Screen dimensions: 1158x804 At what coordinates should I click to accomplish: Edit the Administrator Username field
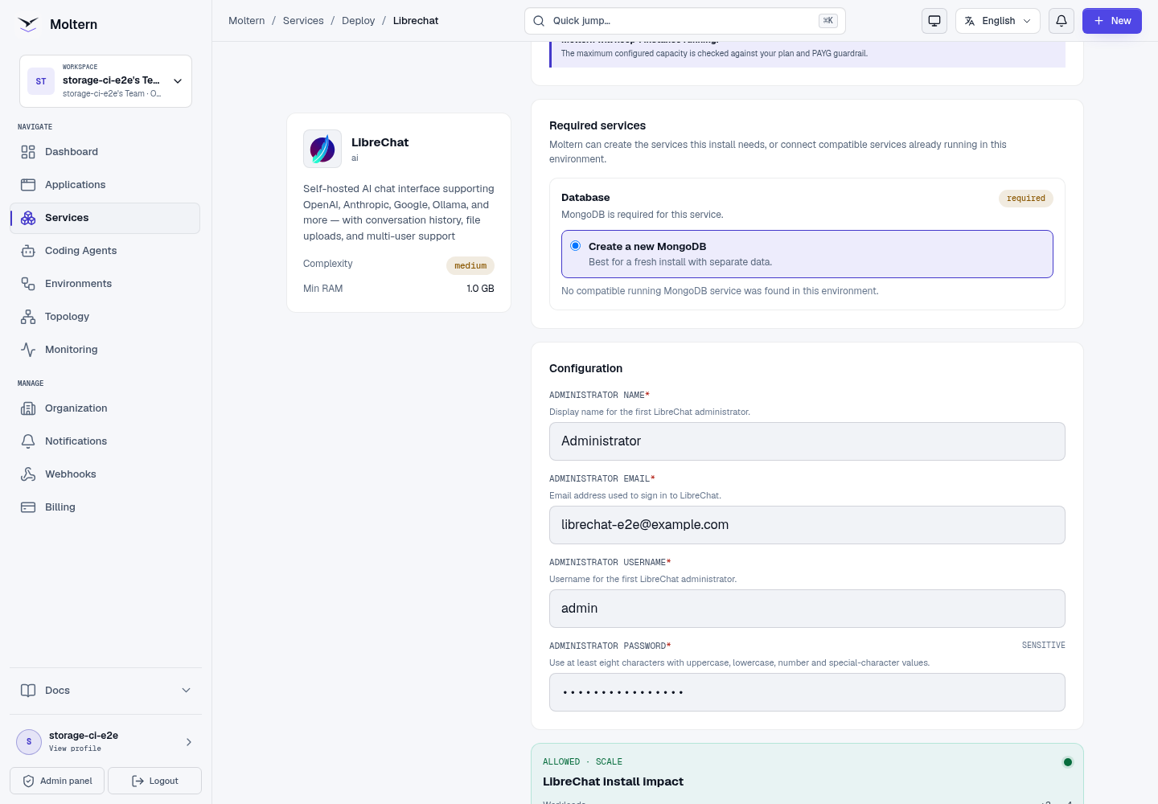click(807, 609)
